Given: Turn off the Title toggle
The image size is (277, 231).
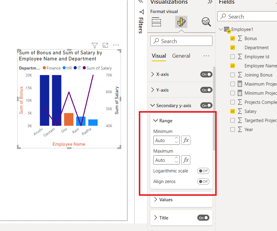Looking at the screenshot, I should (203, 218).
